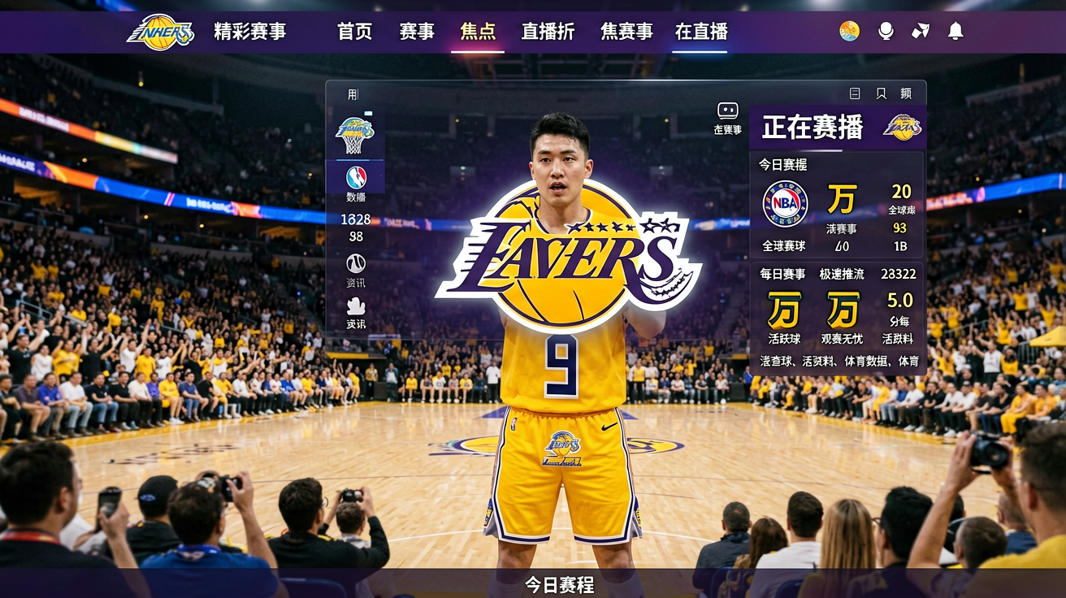Click the round NBA badge under 今日赛握
The height and width of the screenshot is (598, 1066).
coord(785,203)
